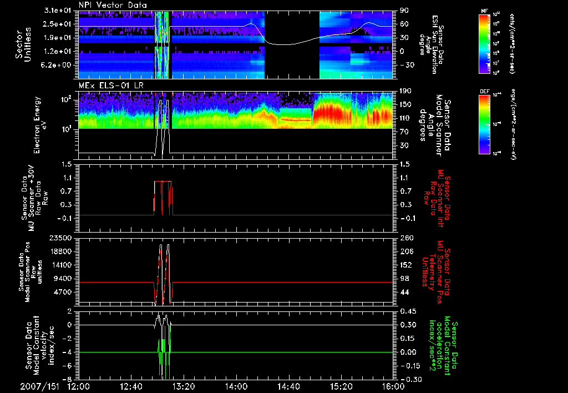The image size is (568, 393).
Task: Click the 'Sector Unitless' y-axis title
Action: point(23,44)
